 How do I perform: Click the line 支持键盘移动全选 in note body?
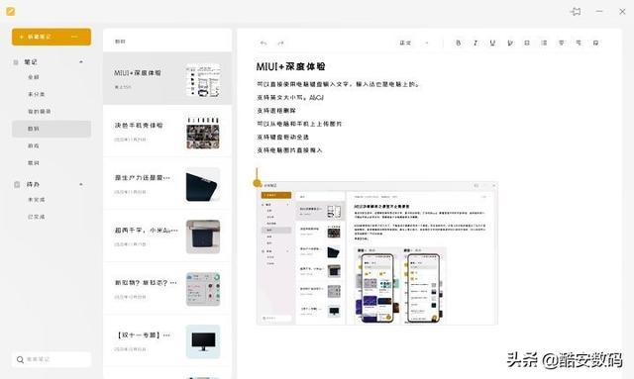pyautogui.click(x=282, y=137)
